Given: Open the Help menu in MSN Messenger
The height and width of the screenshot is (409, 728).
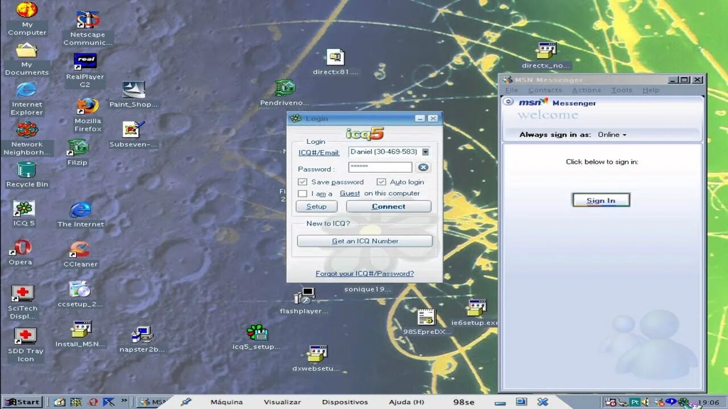Looking at the screenshot, I should click(651, 90).
